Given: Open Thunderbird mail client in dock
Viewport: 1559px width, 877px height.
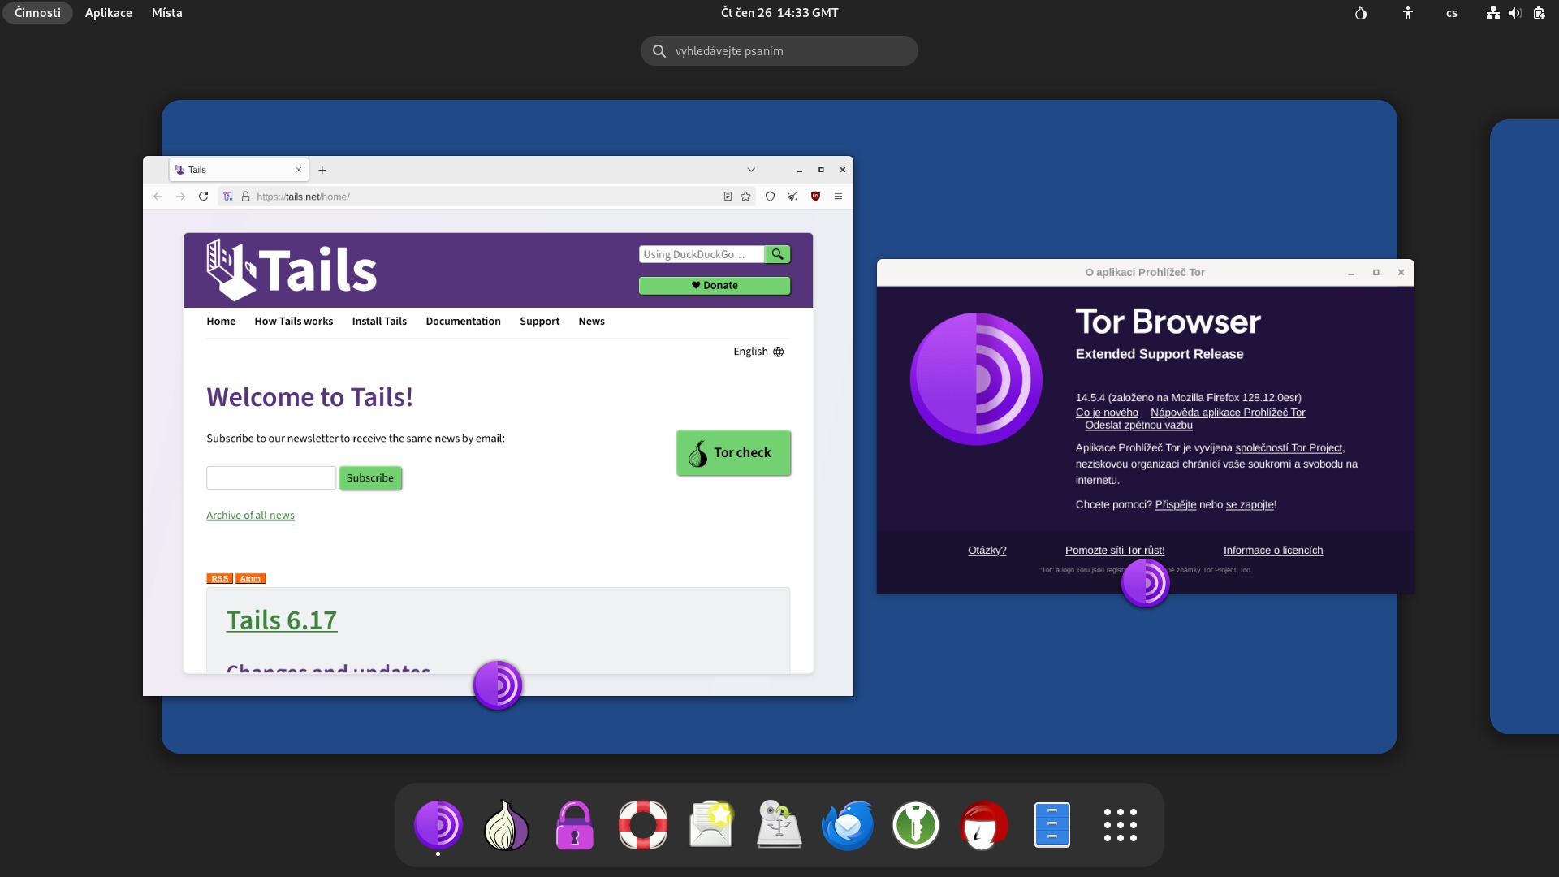Looking at the screenshot, I should (x=848, y=825).
